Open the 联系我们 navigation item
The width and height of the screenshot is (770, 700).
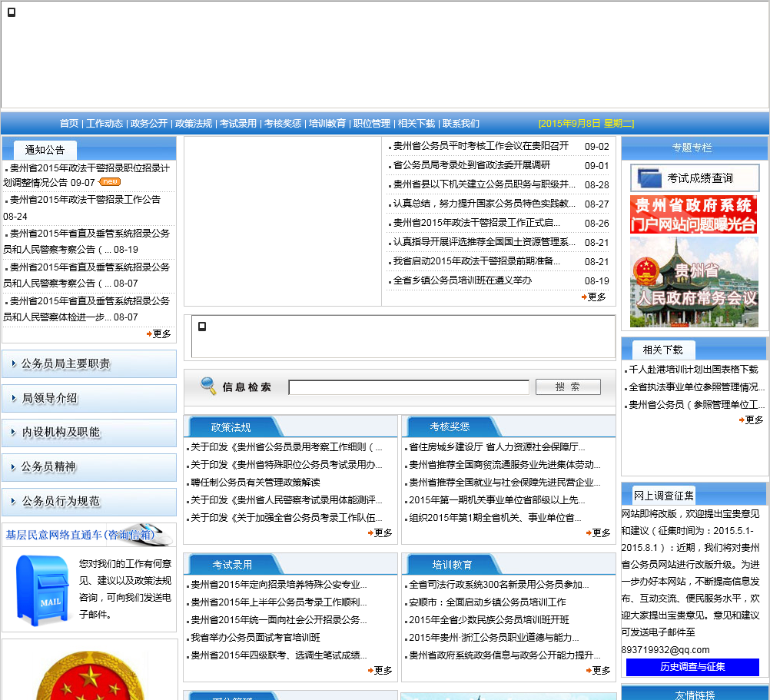click(460, 124)
